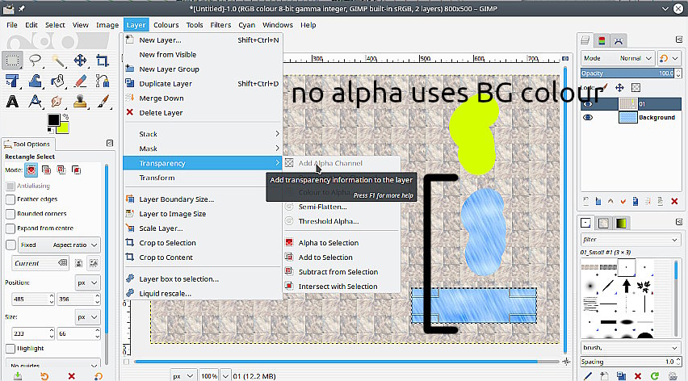
Task: Select the Paintbrush tool
Action: point(103,101)
